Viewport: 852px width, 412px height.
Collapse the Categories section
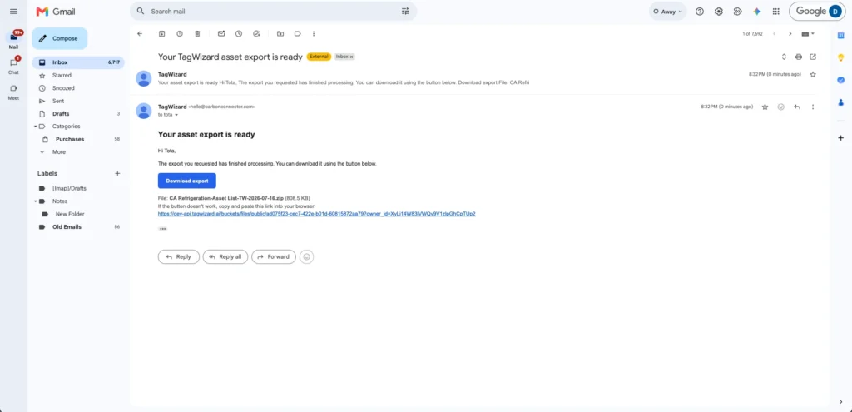[35, 127]
